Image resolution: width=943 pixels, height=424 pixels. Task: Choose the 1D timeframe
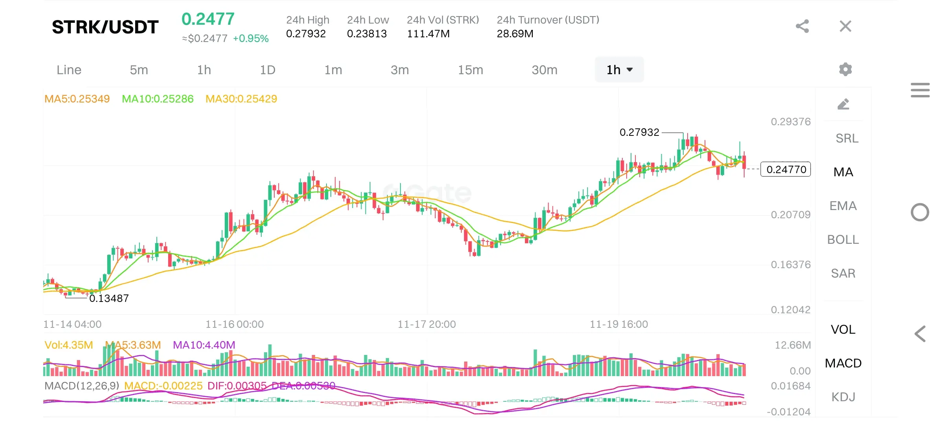tap(268, 70)
